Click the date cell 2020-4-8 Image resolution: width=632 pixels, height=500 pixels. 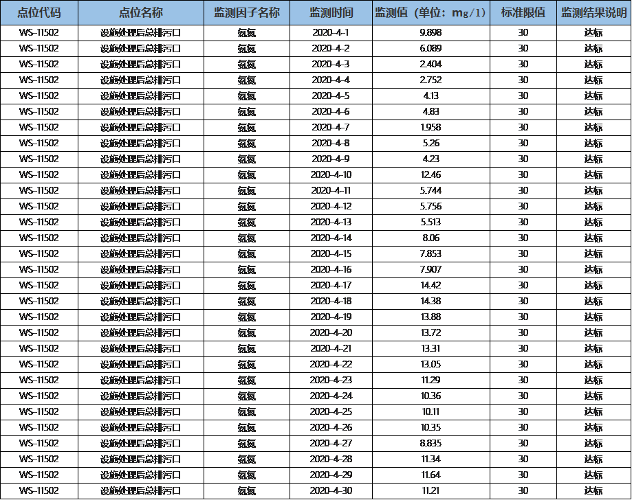331,143
